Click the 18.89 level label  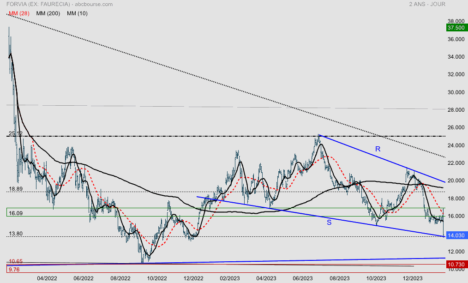click(16, 189)
